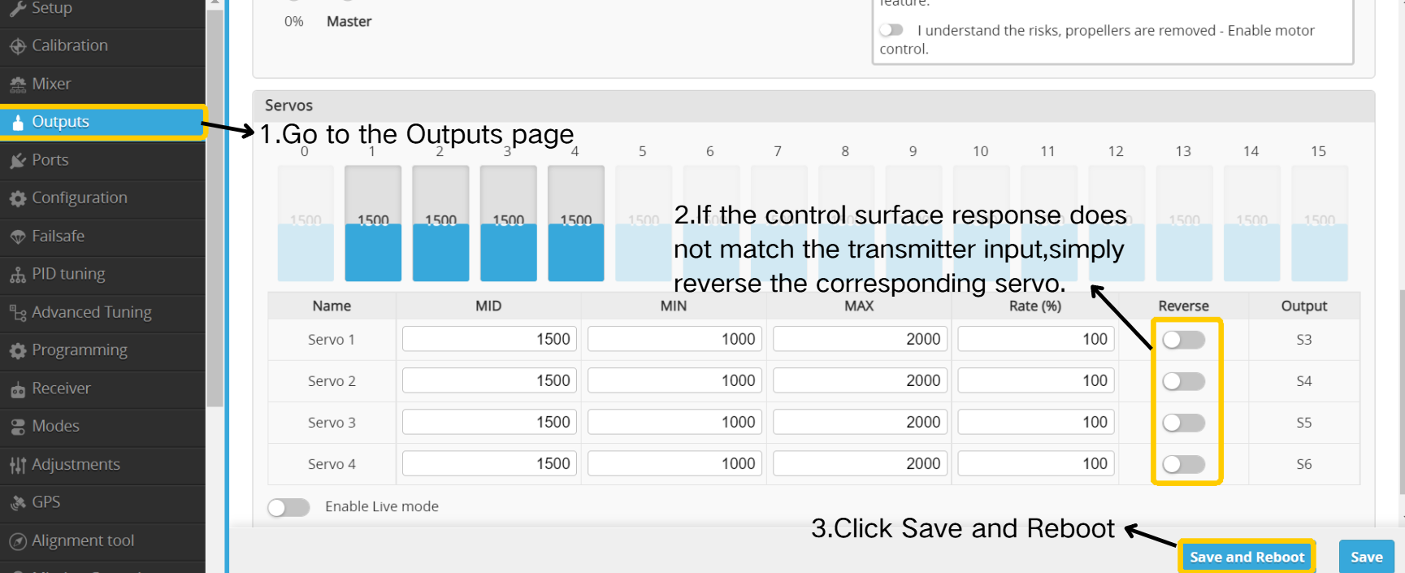Toggle Reverse switch for Servo 3
The height and width of the screenshot is (573, 1405).
(x=1183, y=423)
